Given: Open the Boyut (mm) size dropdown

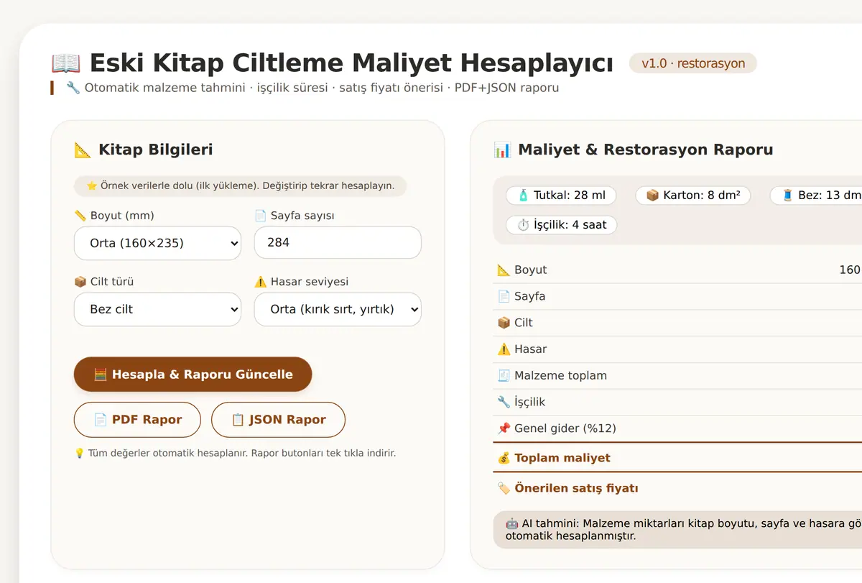Looking at the screenshot, I should 157,243.
